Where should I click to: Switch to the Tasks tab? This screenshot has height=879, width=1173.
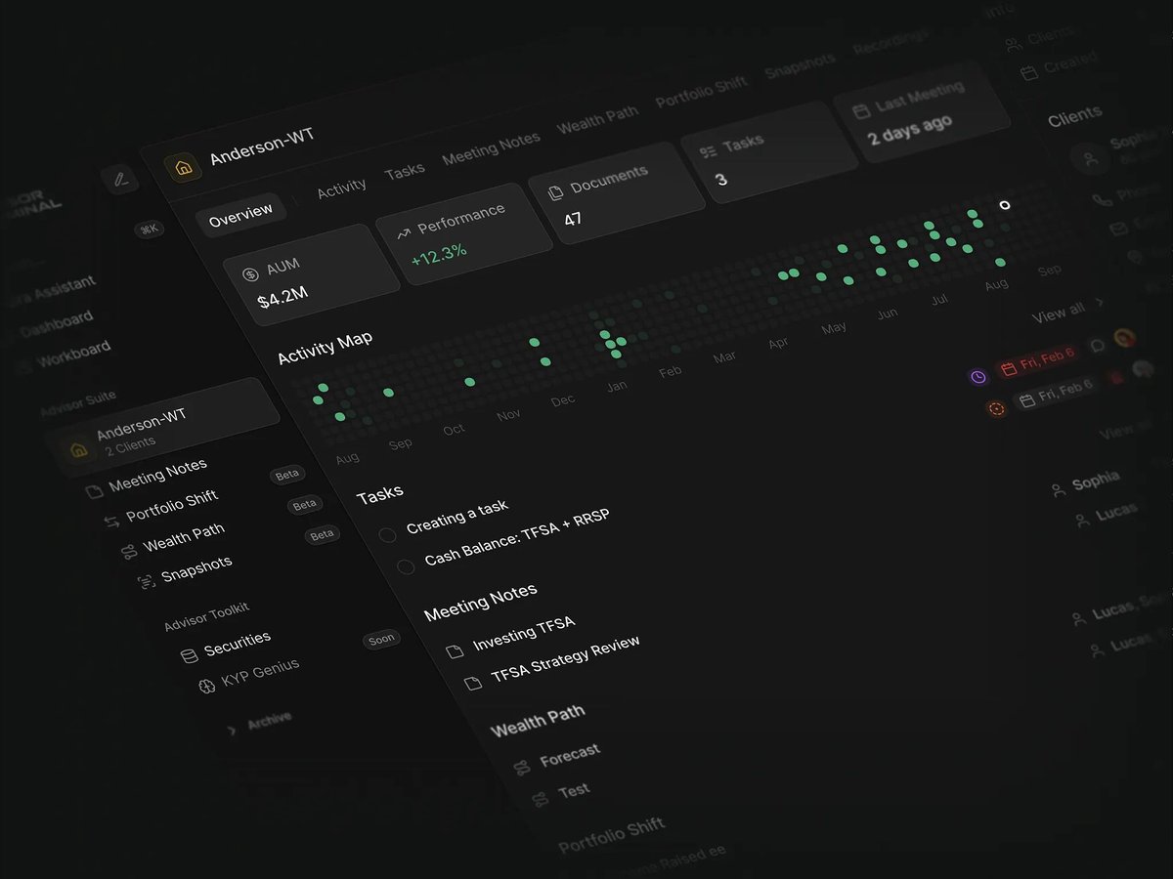click(x=405, y=170)
